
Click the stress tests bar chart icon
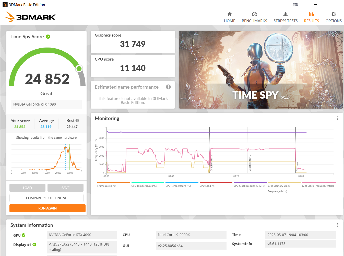(286, 14)
